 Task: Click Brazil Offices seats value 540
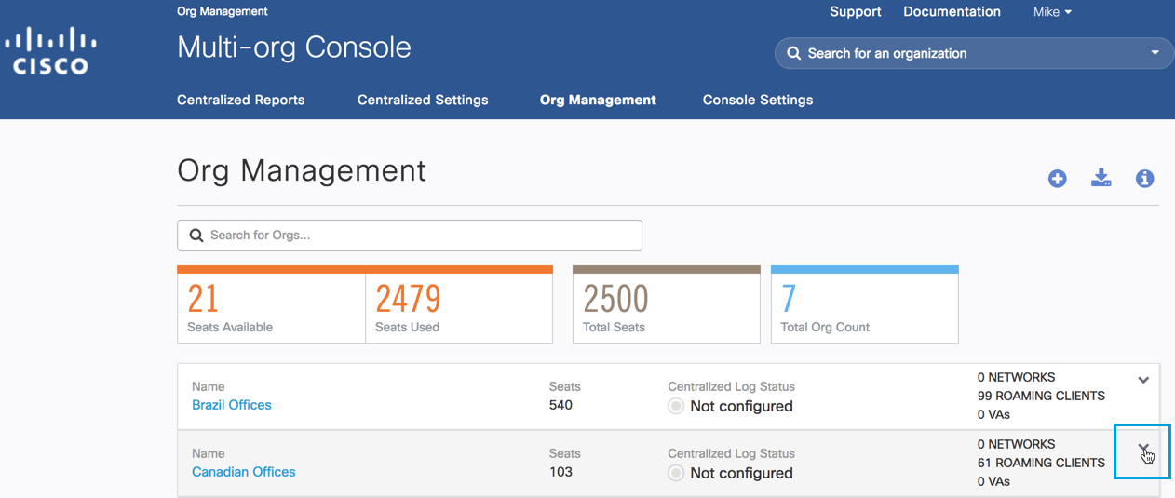pyautogui.click(x=560, y=405)
